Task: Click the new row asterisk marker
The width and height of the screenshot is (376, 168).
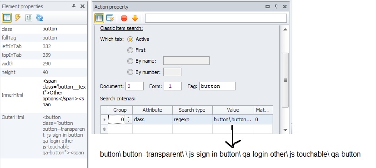Action: tap(104, 129)
